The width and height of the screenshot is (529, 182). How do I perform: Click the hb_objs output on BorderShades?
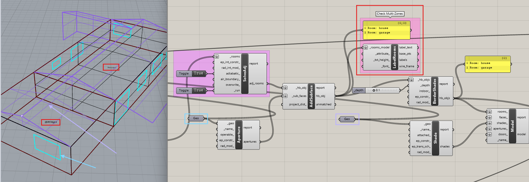(445, 98)
